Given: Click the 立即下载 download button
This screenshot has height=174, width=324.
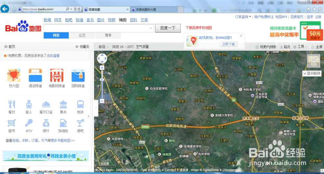Looking at the screenshot, I should coord(228,44).
